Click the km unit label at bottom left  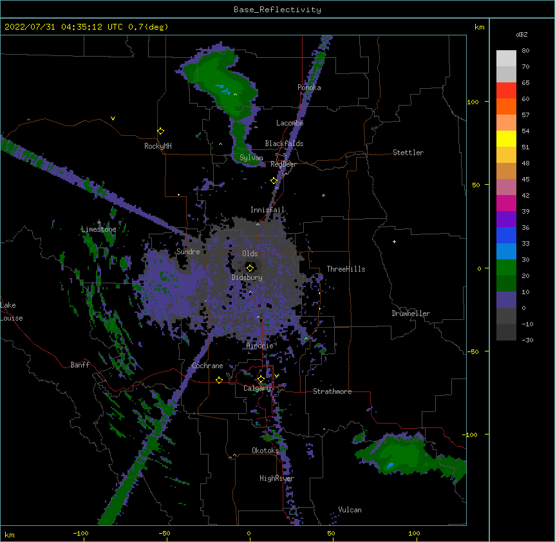[10, 535]
